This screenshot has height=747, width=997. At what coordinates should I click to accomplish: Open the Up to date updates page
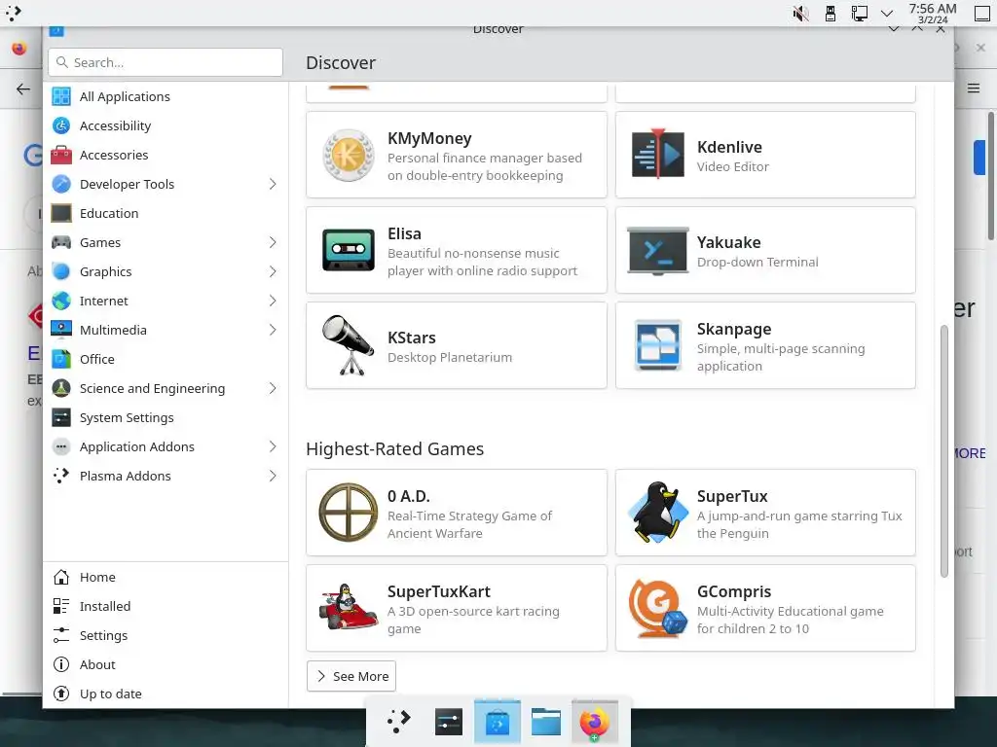pyautogui.click(x=166, y=694)
